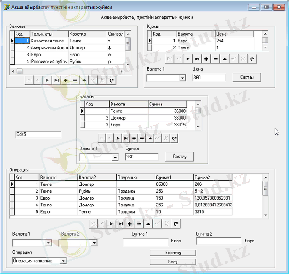Click the Сумма2 column header in Операция grid
The width and height of the screenshot is (289, 274).
(x=213, y=177)
